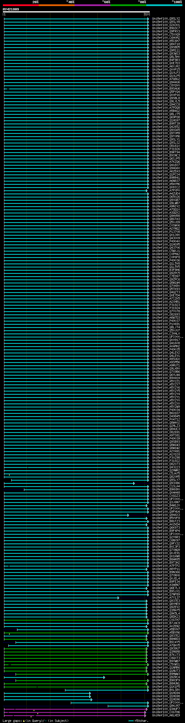Click label UniRef100_C0GTH7
The image size is (185, 723).
(x=166, y=620)
